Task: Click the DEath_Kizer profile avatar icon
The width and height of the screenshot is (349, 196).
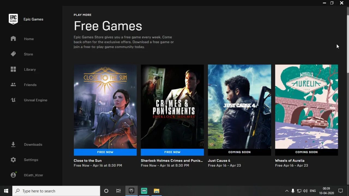Action: 13,175
